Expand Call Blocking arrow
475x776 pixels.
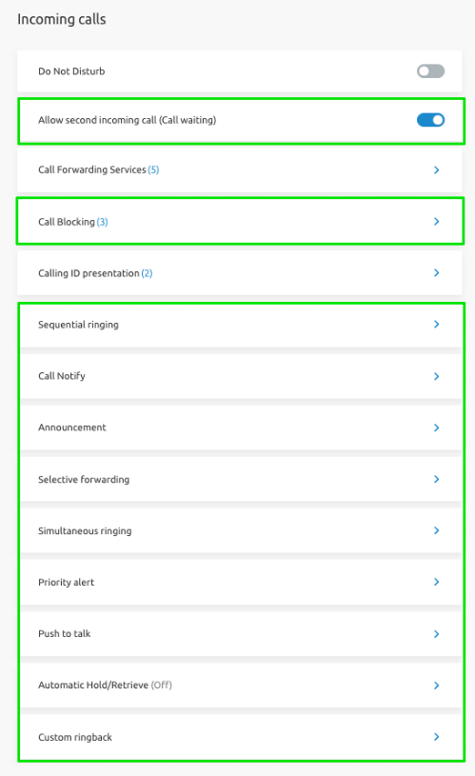pos(436,221)
